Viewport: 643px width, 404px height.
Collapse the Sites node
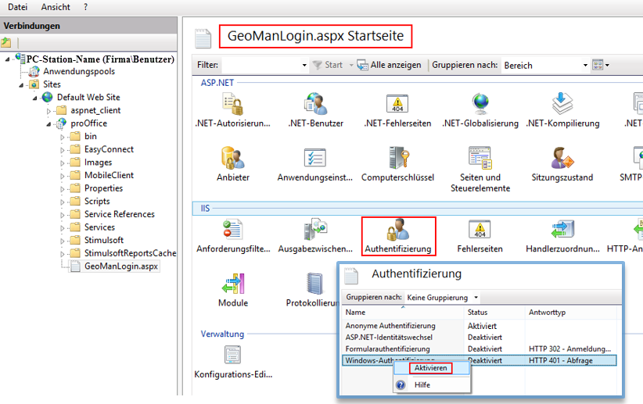[x=21, y=85]
